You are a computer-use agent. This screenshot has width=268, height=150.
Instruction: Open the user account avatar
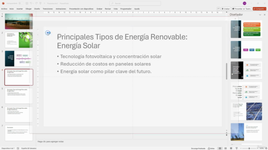245,3
